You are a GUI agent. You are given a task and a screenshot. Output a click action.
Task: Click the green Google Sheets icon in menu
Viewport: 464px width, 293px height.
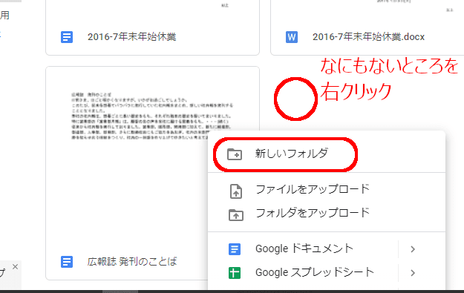point(235,273)
